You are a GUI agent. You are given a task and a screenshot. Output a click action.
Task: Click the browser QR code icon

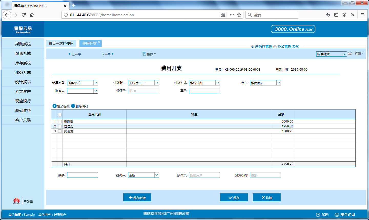[223, 15]
